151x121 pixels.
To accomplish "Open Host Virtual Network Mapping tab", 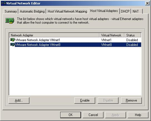I will [x=67, y=11].
